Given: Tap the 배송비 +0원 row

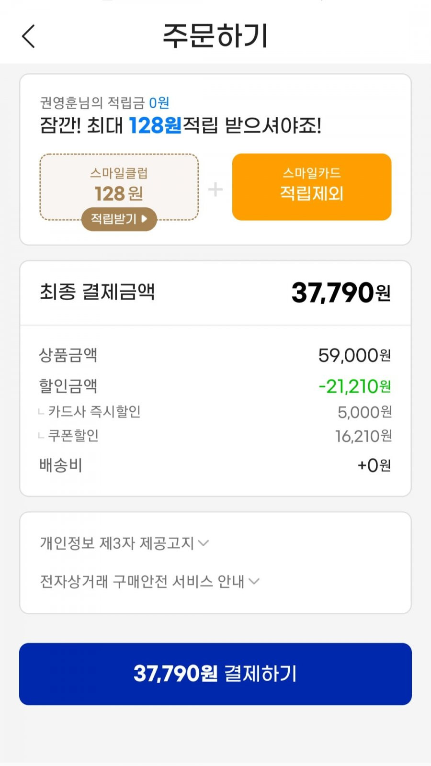Looking at the screenshot, I should (x=215, y=465).
